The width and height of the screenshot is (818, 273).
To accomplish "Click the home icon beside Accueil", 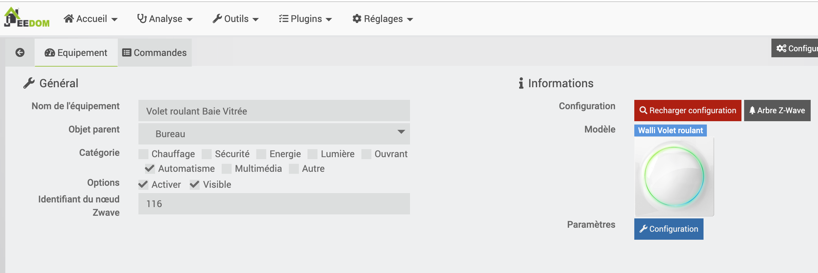I will pos(69,19).
